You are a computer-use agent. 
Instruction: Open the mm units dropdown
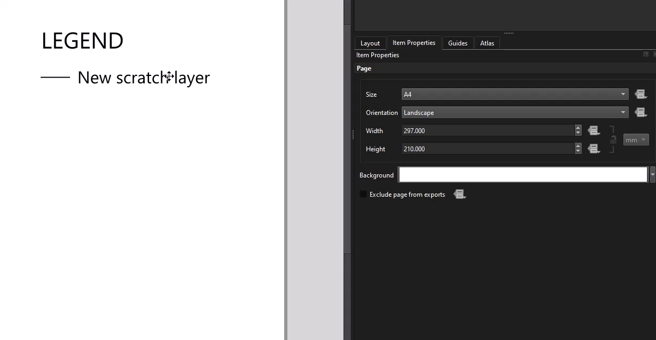point(636,140)
